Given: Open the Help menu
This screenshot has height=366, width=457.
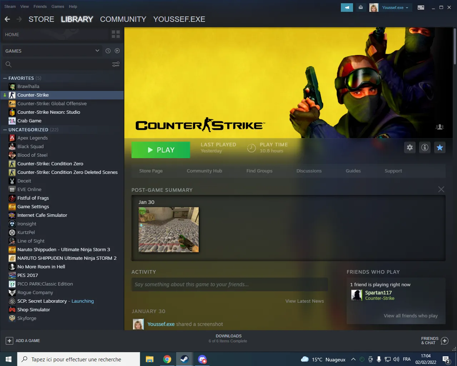Looking at the screenshot, I should pyautogui.click(x=73, y=6).
